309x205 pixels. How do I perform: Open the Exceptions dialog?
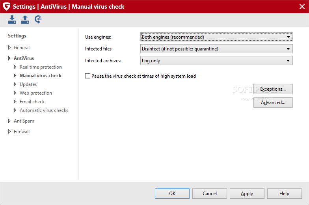point(273,89)
